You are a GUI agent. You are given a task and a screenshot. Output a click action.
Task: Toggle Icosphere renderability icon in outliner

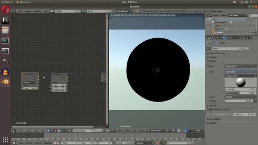click(x=254, y=32)
